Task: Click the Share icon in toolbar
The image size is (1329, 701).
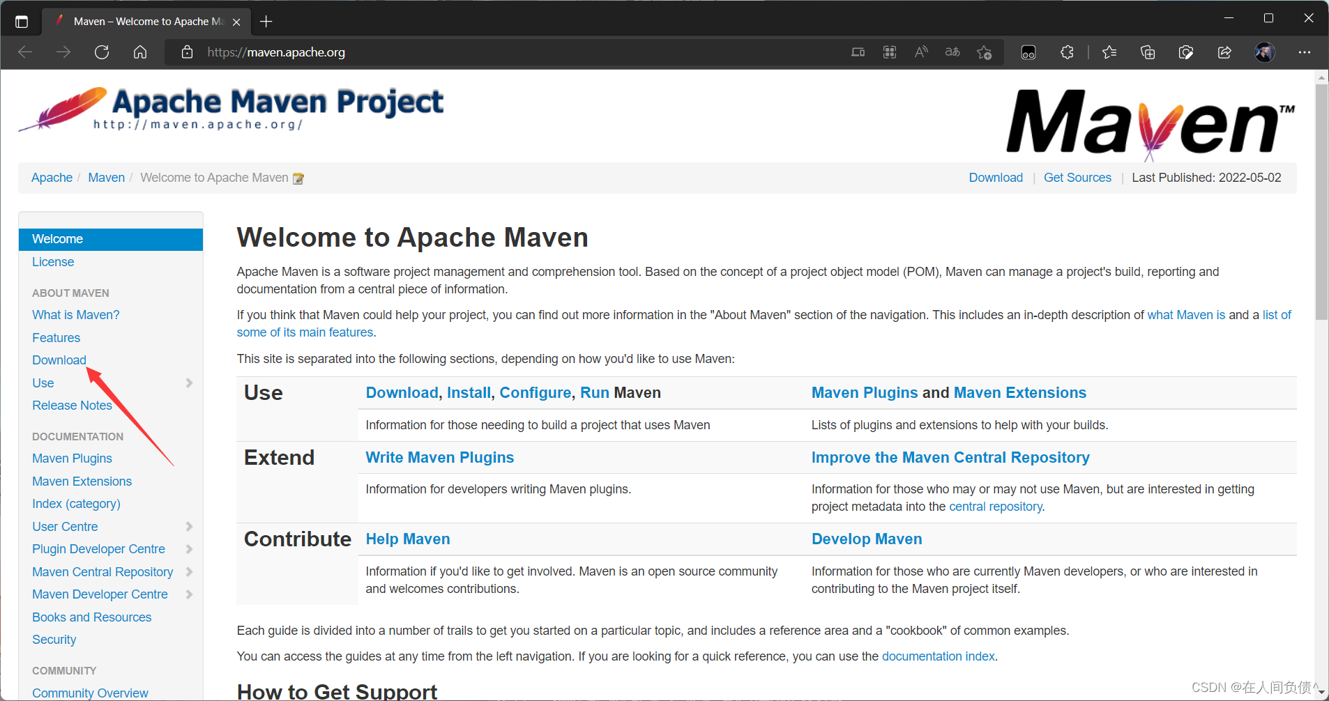Action: pyautogui.click(x=1224, y=52)
